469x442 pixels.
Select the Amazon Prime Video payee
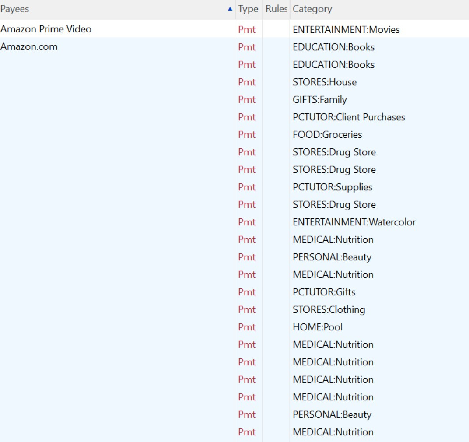[x=45, y=29]
